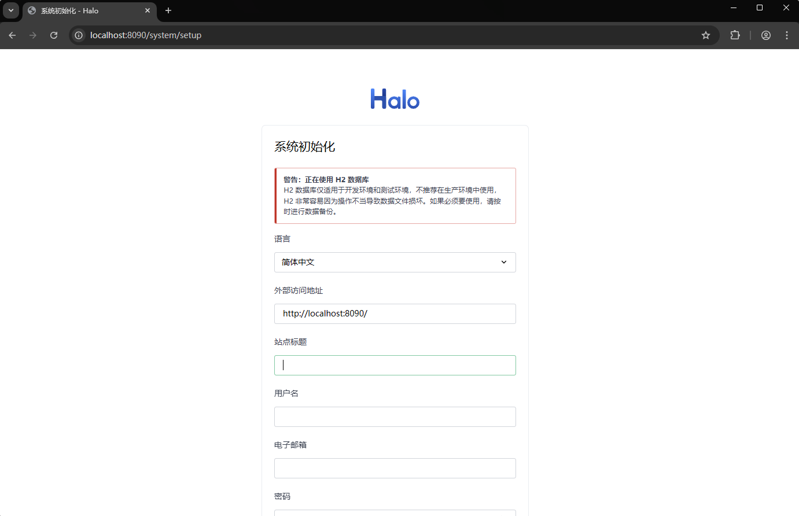Reload the page with refresh icon
799x516 pixels.
coord(54,35)
